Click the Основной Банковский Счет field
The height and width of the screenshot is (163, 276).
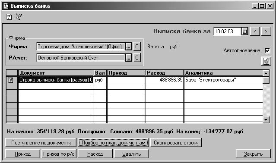(x=81, y=58)
